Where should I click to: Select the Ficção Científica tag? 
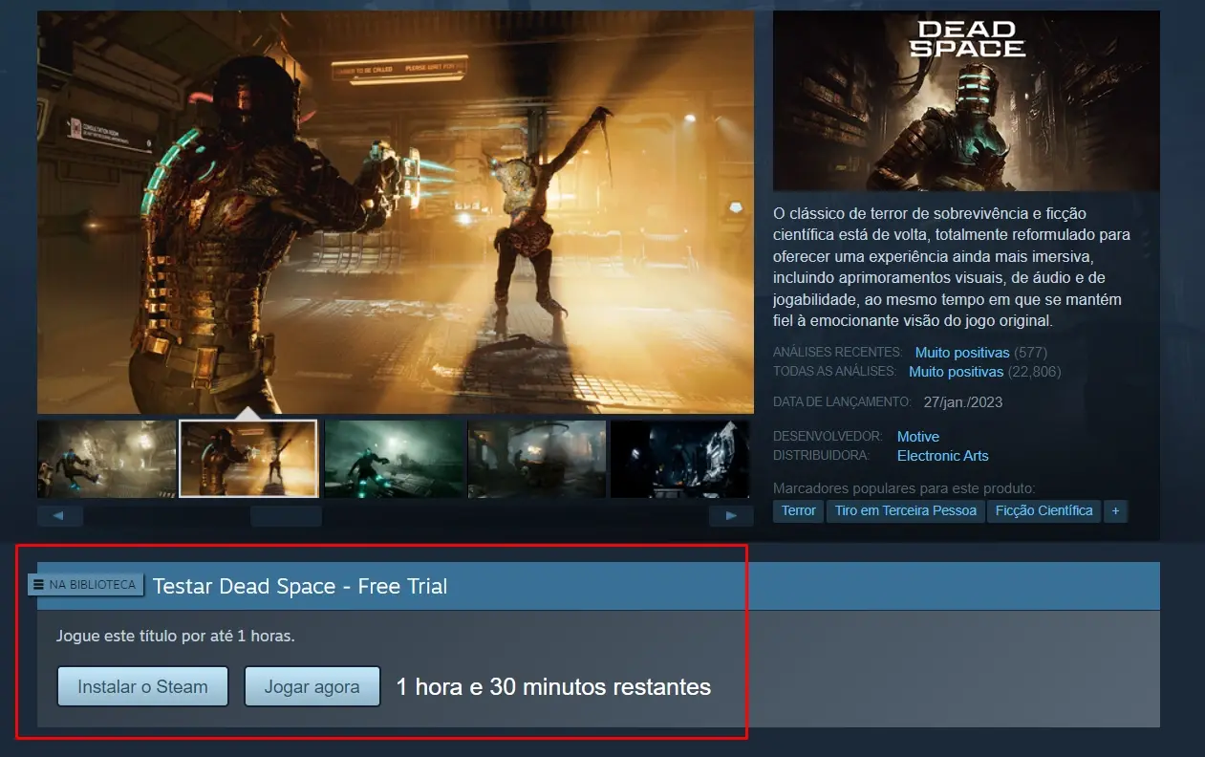1044,510
